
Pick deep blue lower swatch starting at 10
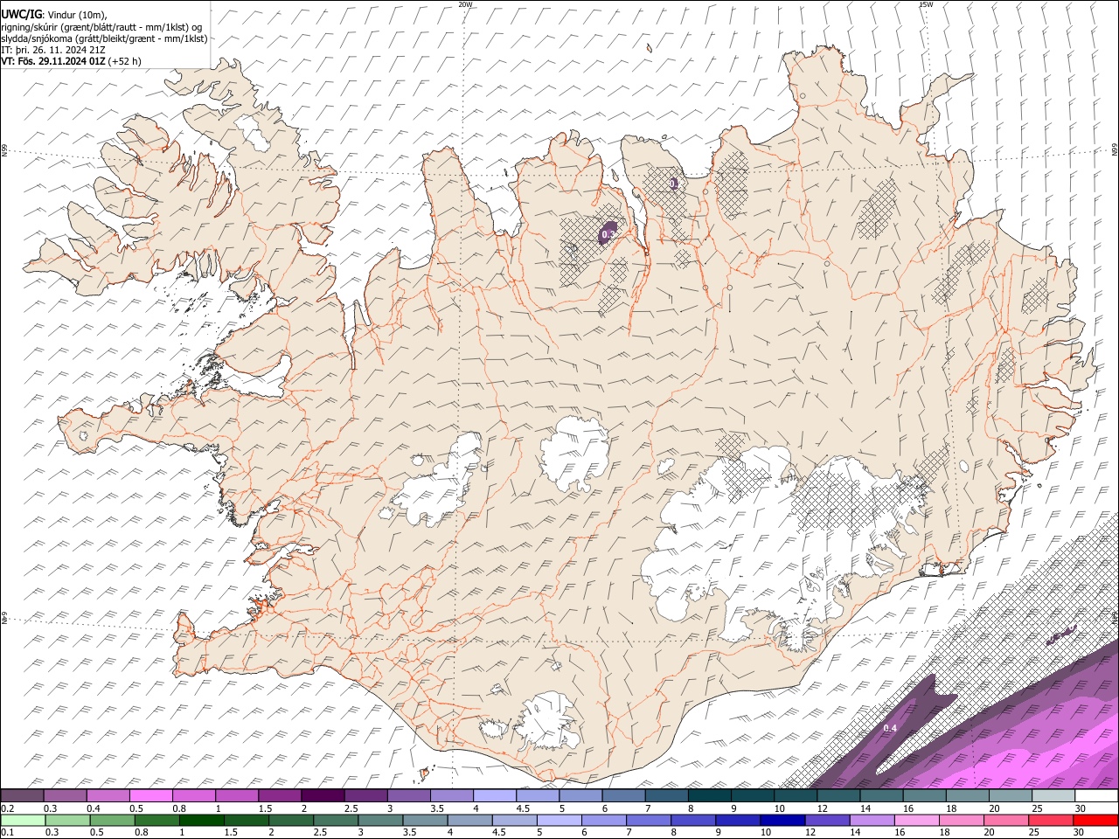point(782,820)
